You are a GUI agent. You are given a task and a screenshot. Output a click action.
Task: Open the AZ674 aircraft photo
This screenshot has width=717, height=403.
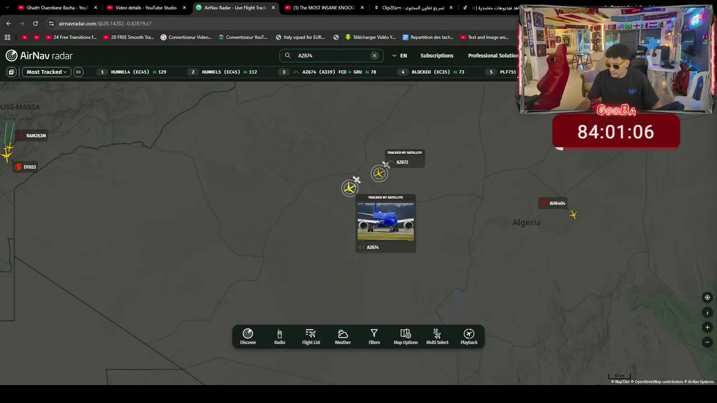point(386,222)
